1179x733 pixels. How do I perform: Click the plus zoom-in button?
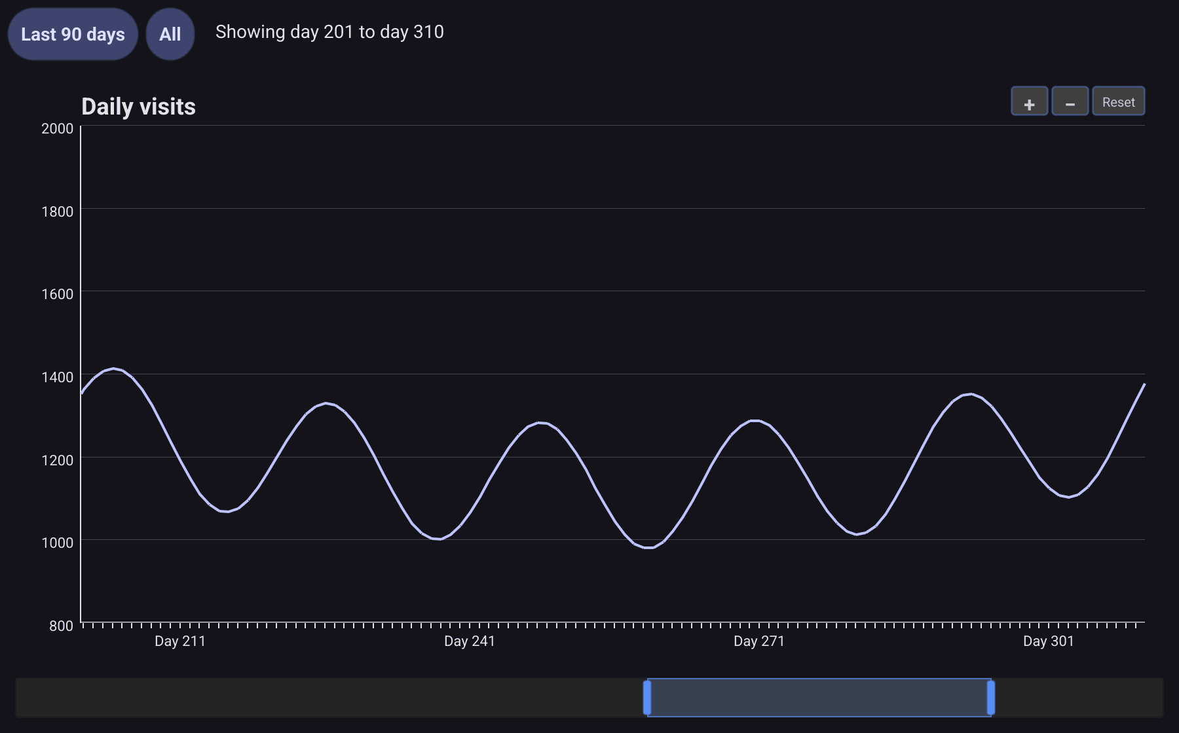pos(1029,101)
